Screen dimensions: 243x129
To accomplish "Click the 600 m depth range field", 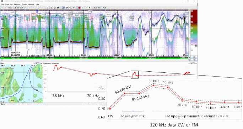I will tap(18, 8).
